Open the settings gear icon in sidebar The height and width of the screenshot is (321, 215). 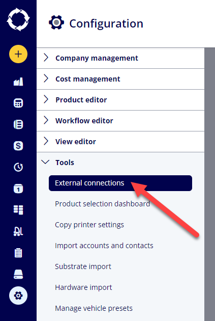click(18, 296)
